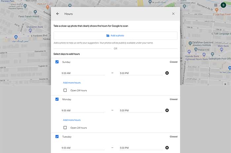Remove Sunday hours with the X circle icon
The image size is (231, 153).
(x=167, y=73)
